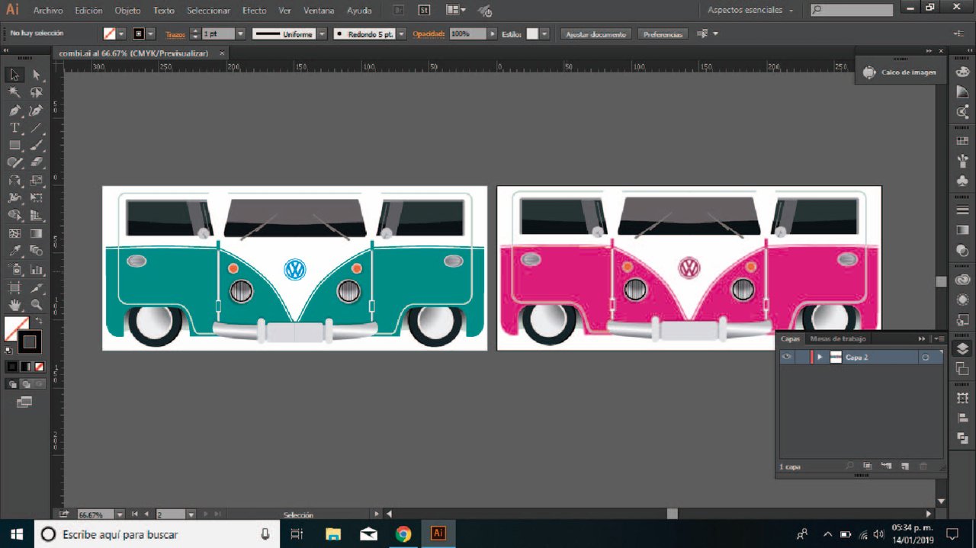
Task: Swap fill and stroke colors arrow
Action: coord(39,321)
